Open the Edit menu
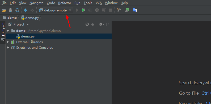Image resolution: width=211 pixels, height=104 pixels. pyautogui.click(x=13, y=3)
